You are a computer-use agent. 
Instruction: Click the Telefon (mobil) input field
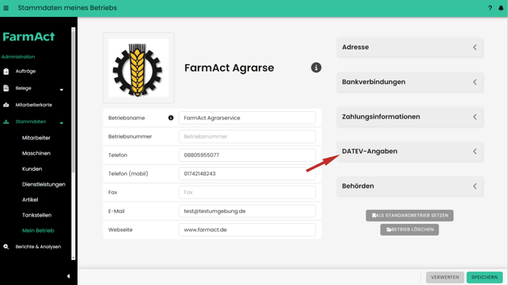tap(247, 174)
